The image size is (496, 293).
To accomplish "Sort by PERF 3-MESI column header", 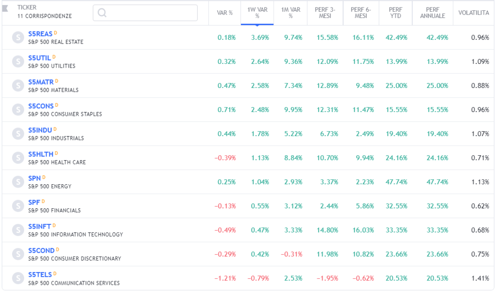I will pyautogui.click(x=325, y=12).
